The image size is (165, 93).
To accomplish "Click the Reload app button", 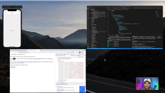I will [x=13, y=67].
